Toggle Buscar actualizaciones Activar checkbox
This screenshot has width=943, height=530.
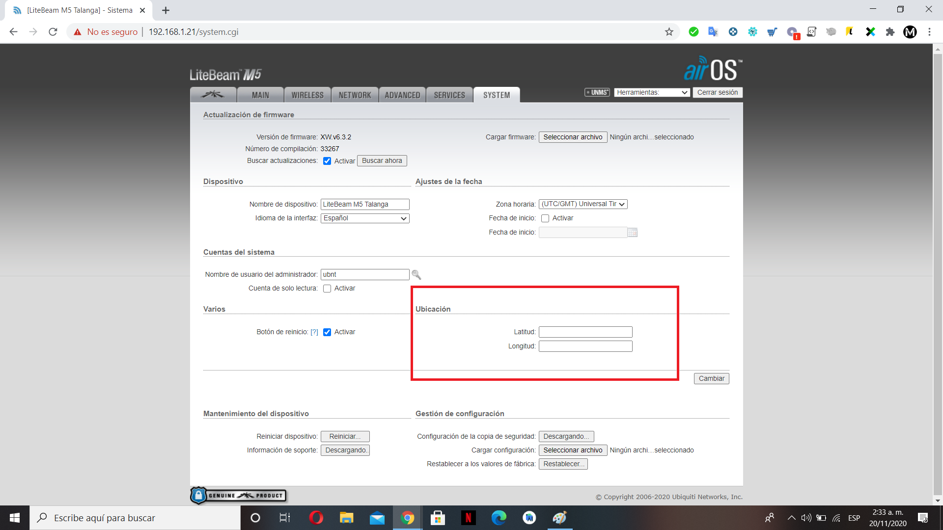click(x=327, y=161)
